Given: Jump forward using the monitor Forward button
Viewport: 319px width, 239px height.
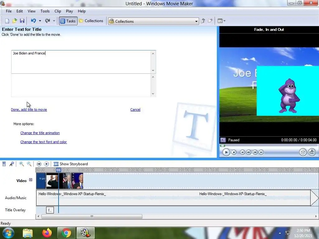Looking at the screenshot, I should (x=261, y=152).
